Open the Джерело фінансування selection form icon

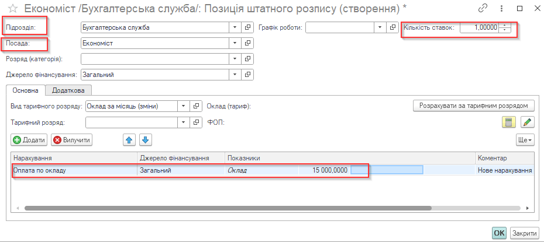(247, 74)
